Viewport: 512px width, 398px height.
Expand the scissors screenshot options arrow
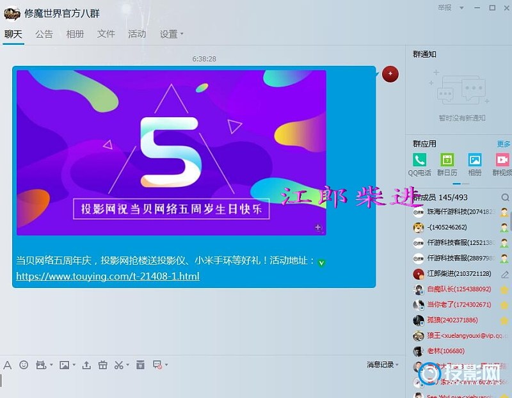[x=127, y=365]
